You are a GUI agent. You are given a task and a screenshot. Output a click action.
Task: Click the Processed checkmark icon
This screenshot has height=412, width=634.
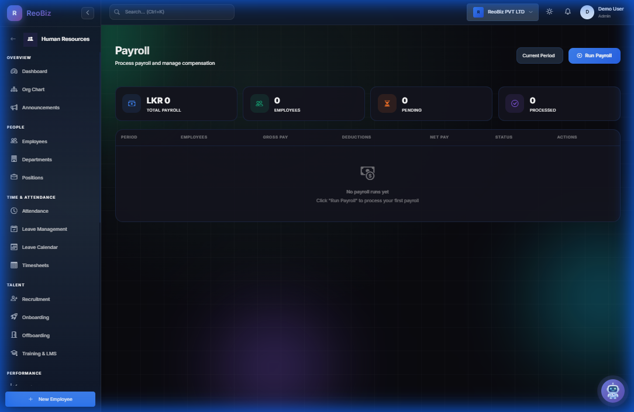(515, 103)
